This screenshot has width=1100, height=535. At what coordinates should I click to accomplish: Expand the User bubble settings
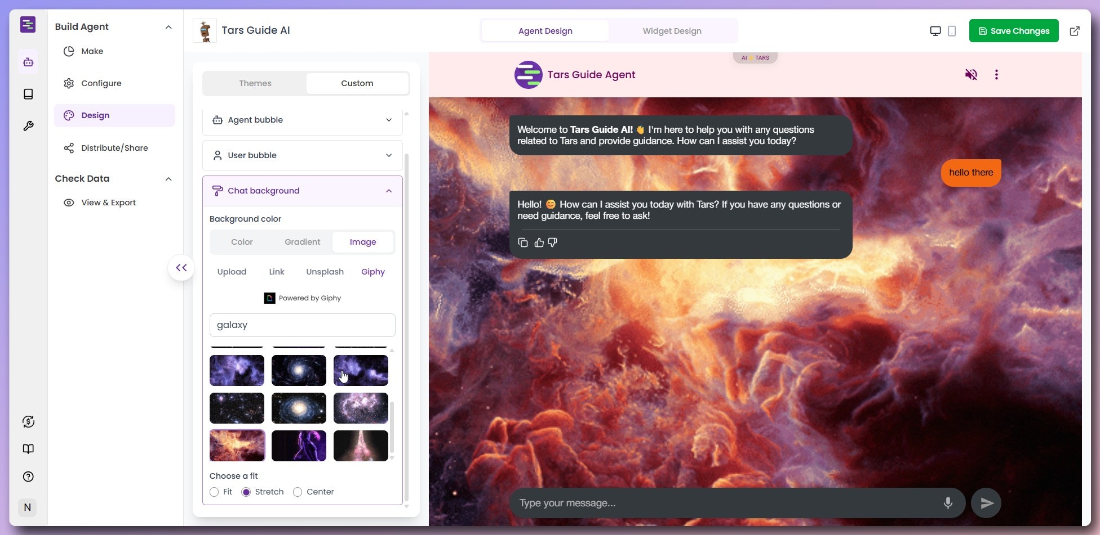tap(302, 155)
